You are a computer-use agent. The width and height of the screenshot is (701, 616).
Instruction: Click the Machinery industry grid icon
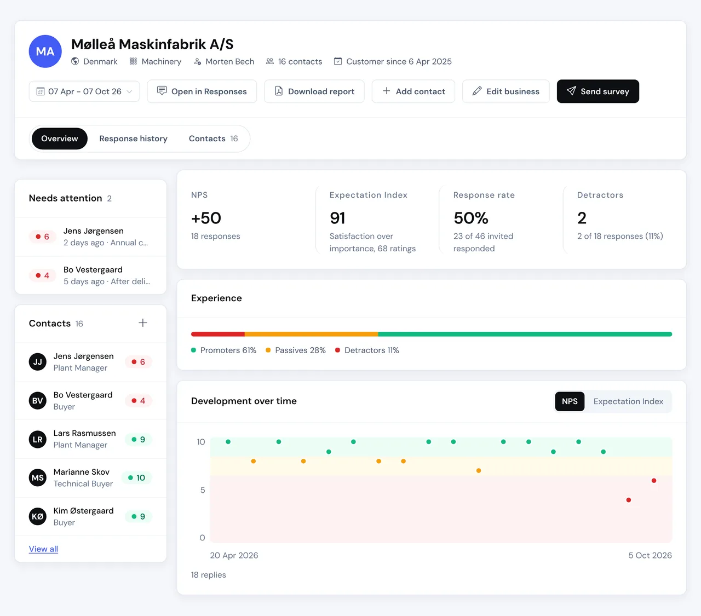pyautogui.click(x=133, y=61)
